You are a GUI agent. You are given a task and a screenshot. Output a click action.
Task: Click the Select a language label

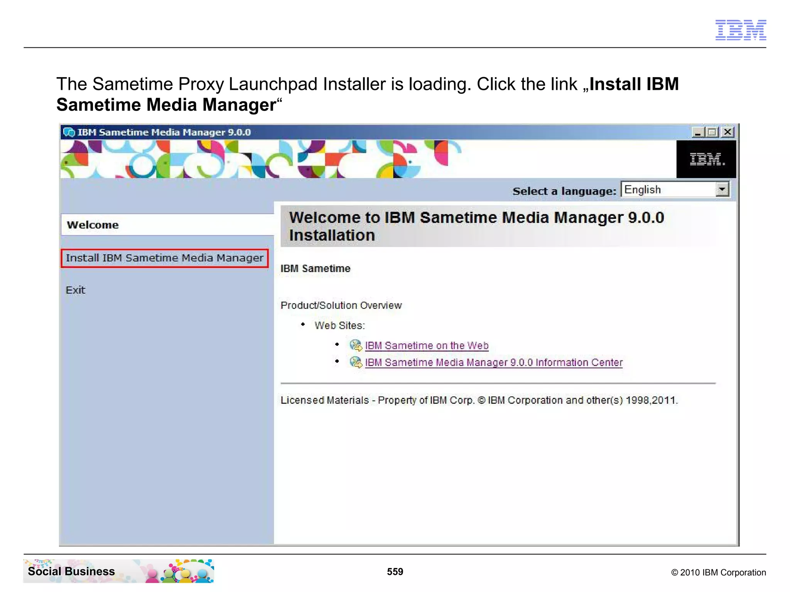(x=564, y=191)
